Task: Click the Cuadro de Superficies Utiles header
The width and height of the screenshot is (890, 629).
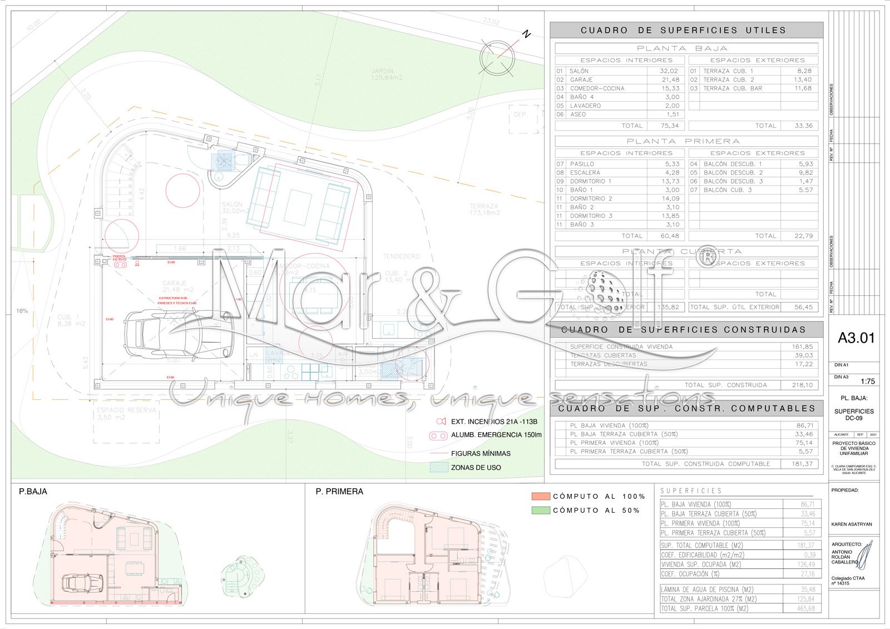Action: coord(686,30)
